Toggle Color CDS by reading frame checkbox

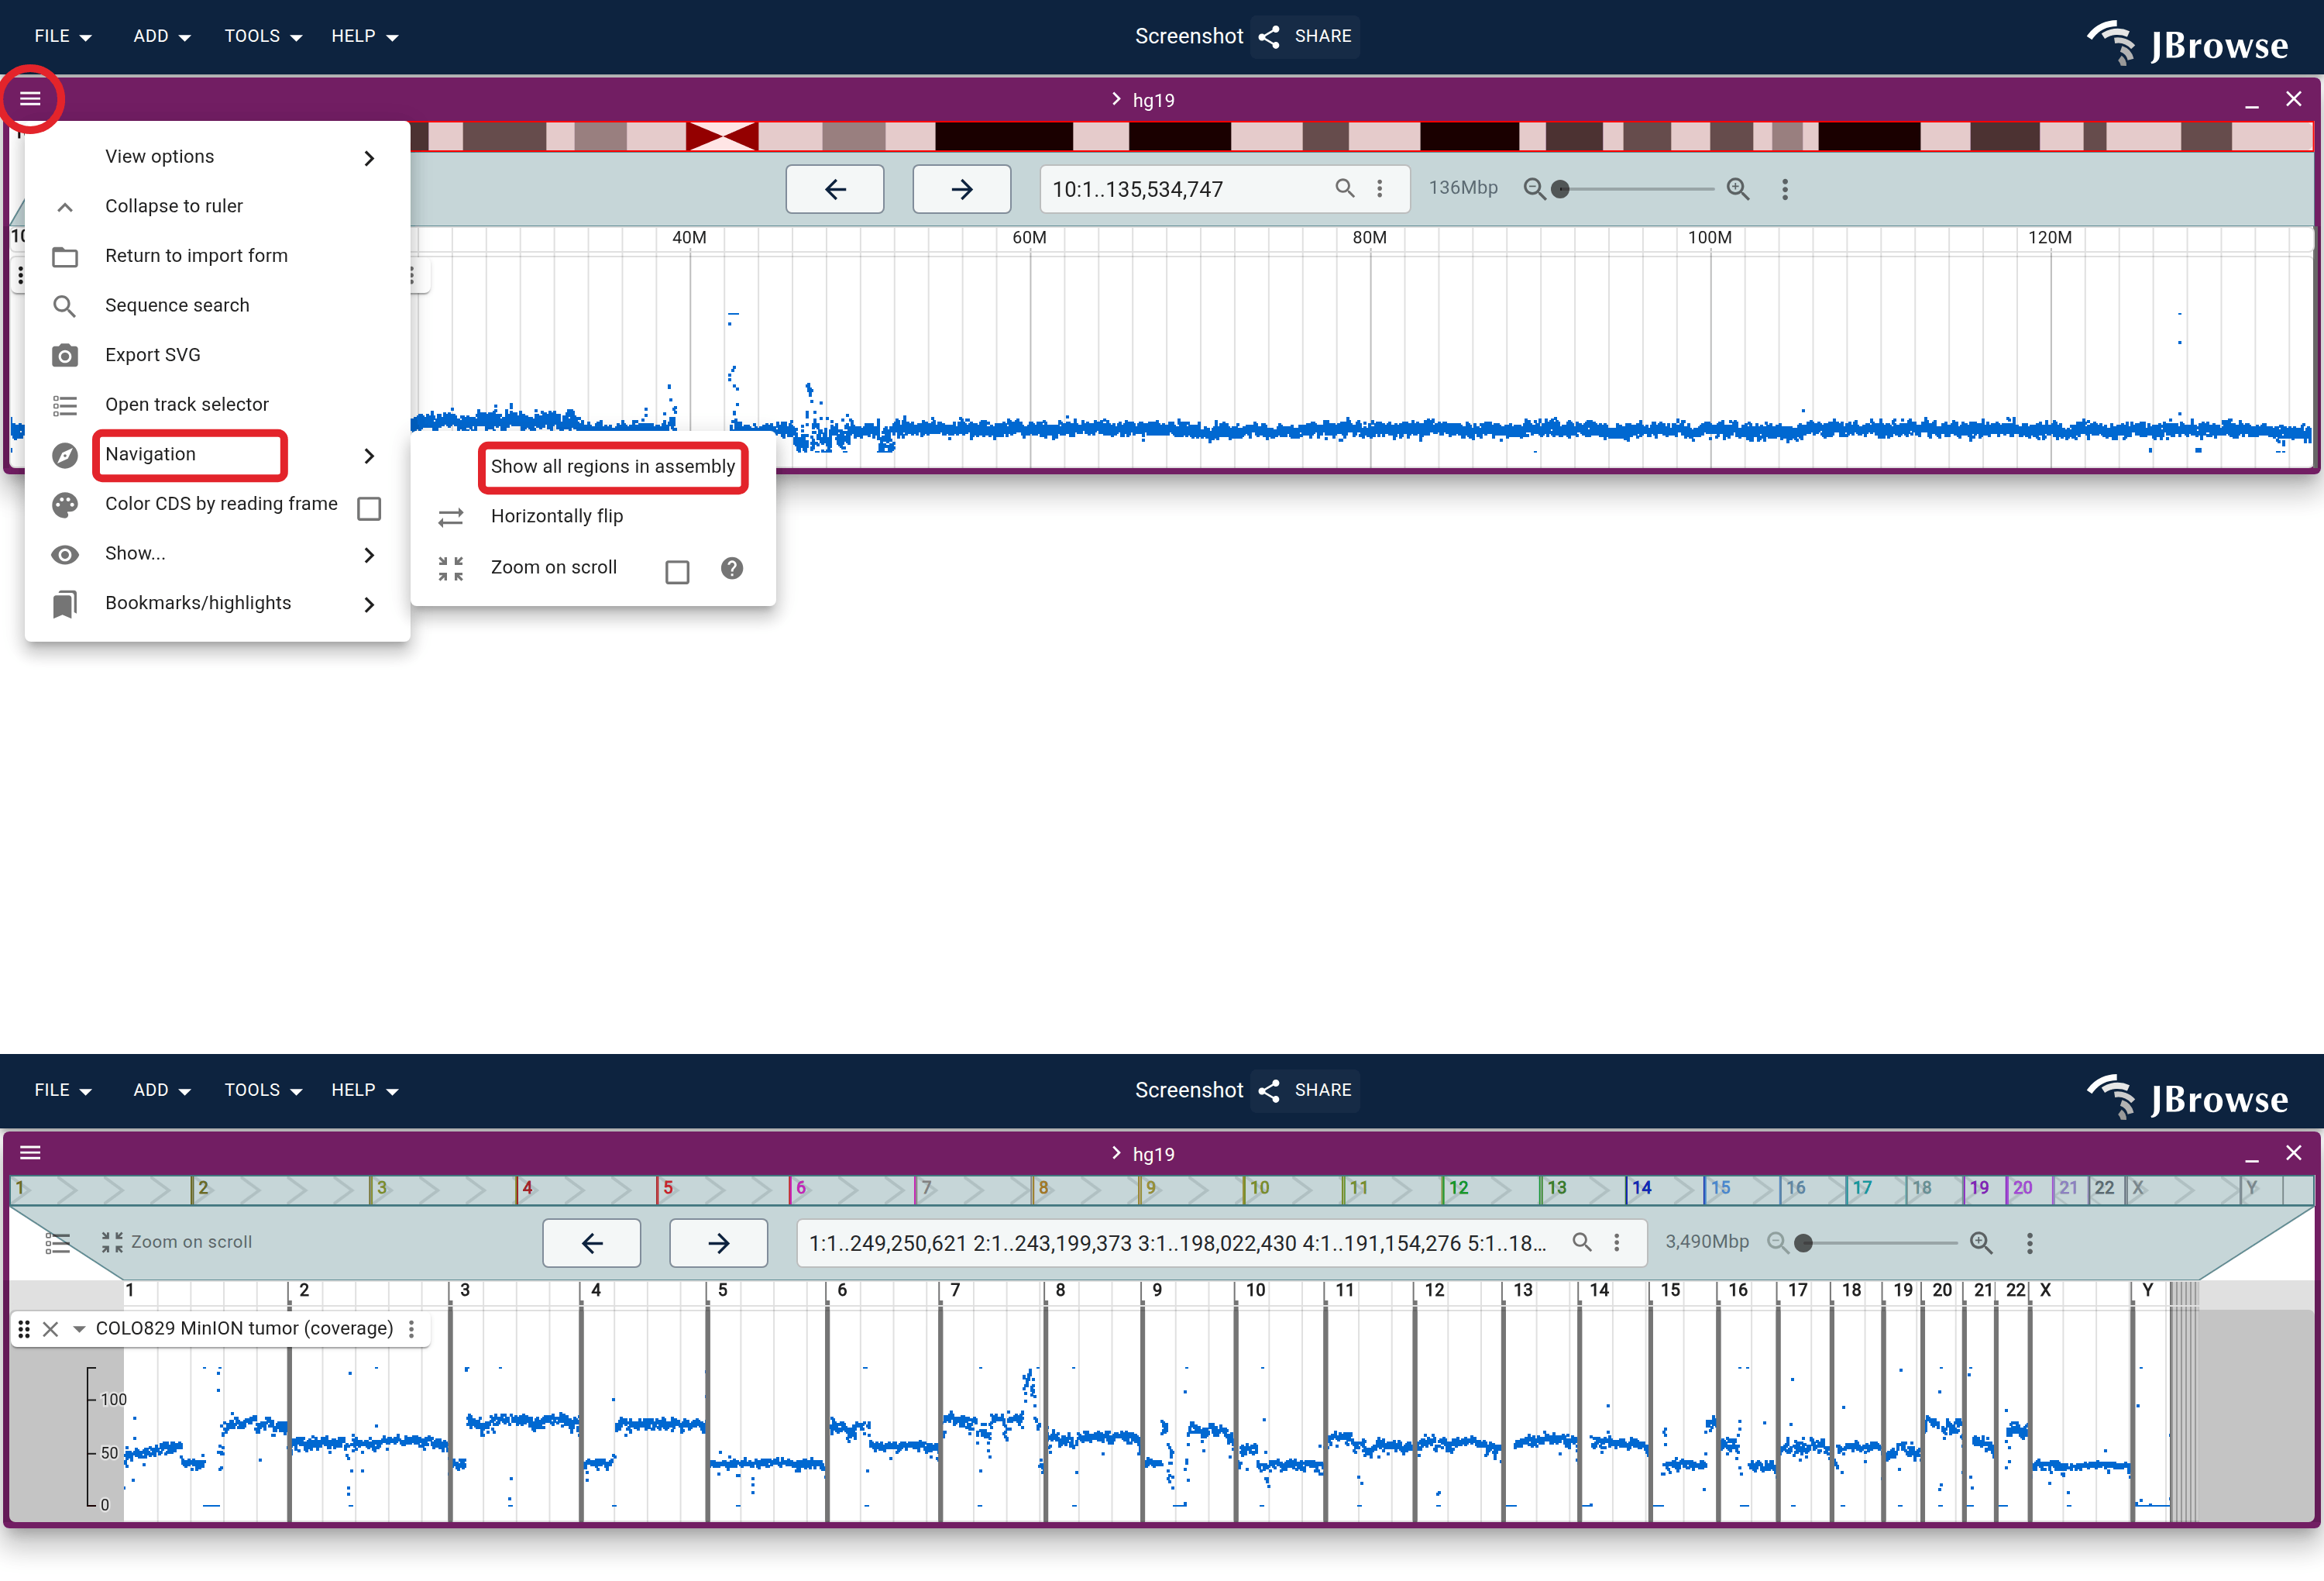pyautogui.click(x=369, y=508)
